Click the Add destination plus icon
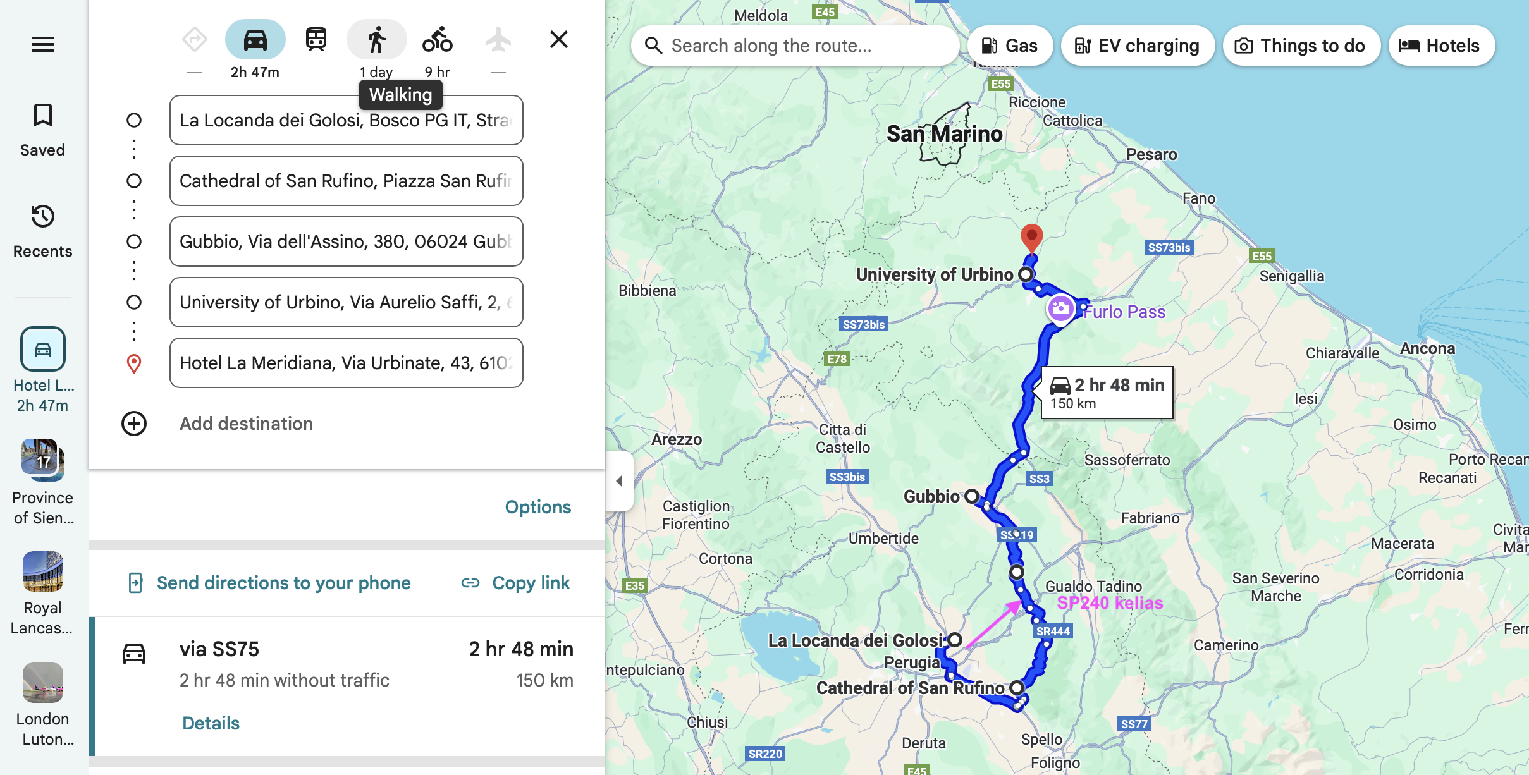 pos(134,424)
